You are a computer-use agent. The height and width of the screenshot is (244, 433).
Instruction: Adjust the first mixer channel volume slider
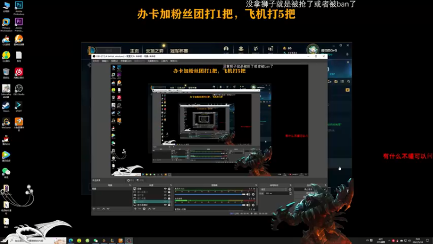point(210,195)
